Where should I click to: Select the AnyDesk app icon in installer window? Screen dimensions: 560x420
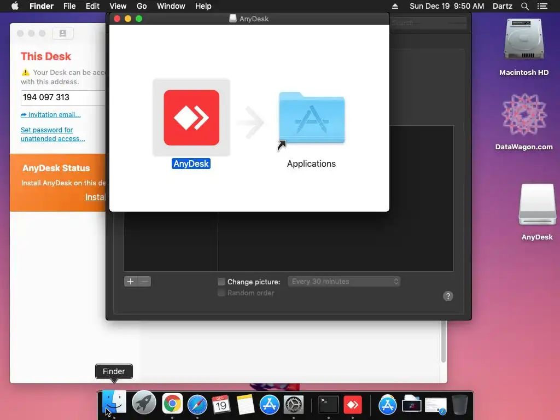191,118
